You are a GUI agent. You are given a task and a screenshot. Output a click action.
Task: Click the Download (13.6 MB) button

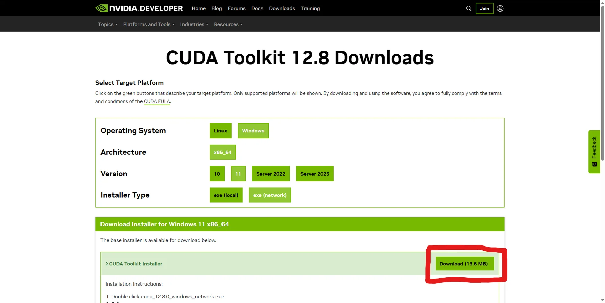point(464,264)
